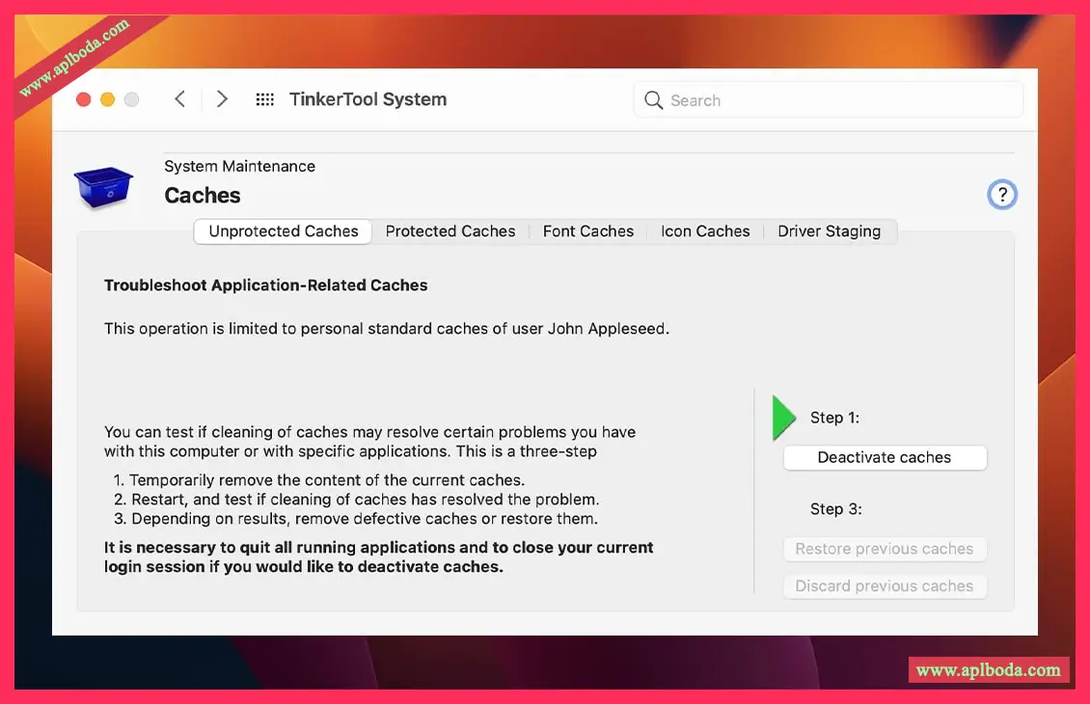1090x704 pixels.
Task: Click the magnifying glass search icon
Action: [653, 100]
